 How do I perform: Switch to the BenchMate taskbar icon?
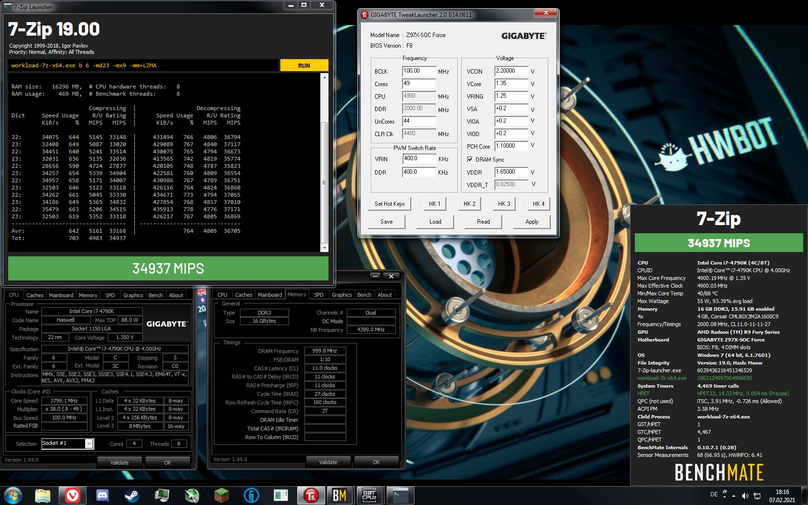340,495
